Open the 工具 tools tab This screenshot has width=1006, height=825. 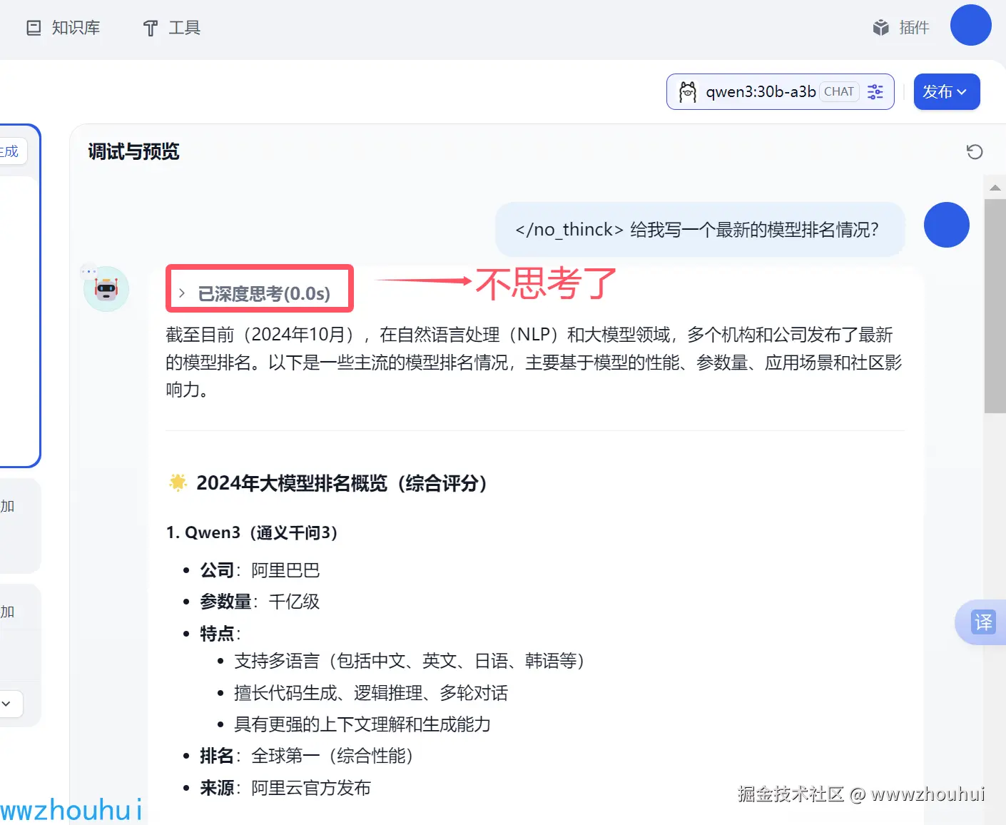pyautogui.click(x=172, y=28)
